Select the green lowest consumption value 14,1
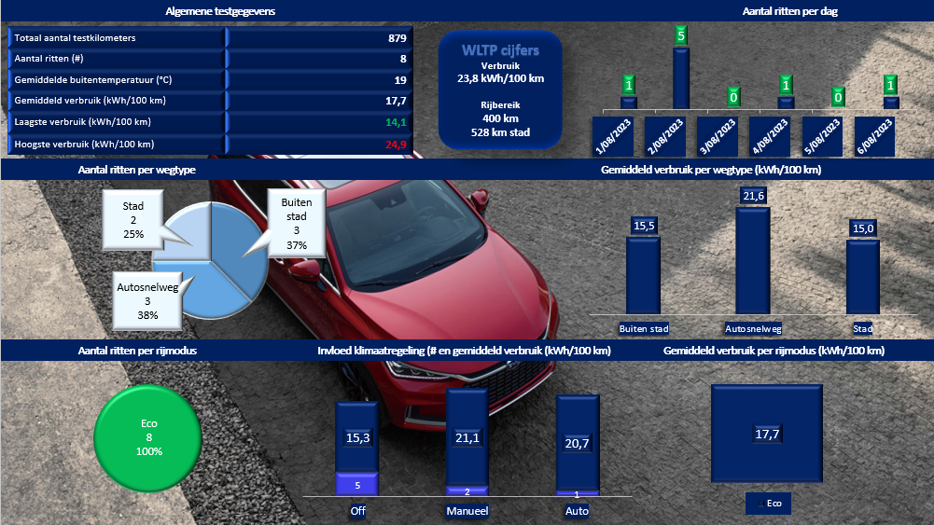The width and height of the screenshot is (934, 525). tap(396, 122)
